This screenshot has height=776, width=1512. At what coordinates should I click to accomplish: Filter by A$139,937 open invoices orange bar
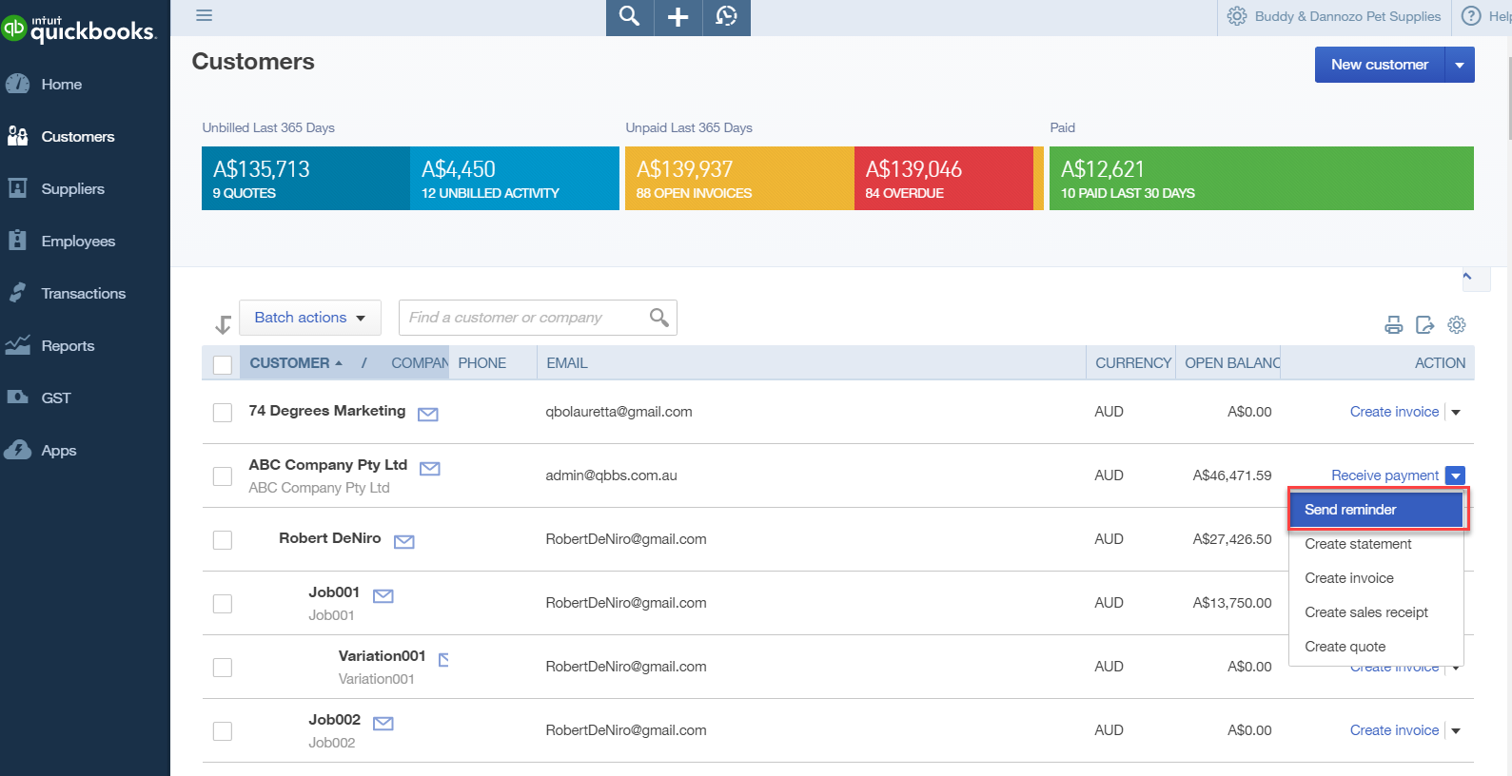[739, 179]
